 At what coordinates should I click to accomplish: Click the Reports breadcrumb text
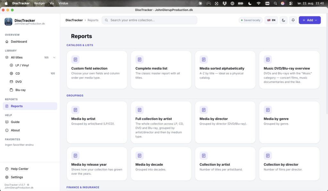[x=93, y=20]
